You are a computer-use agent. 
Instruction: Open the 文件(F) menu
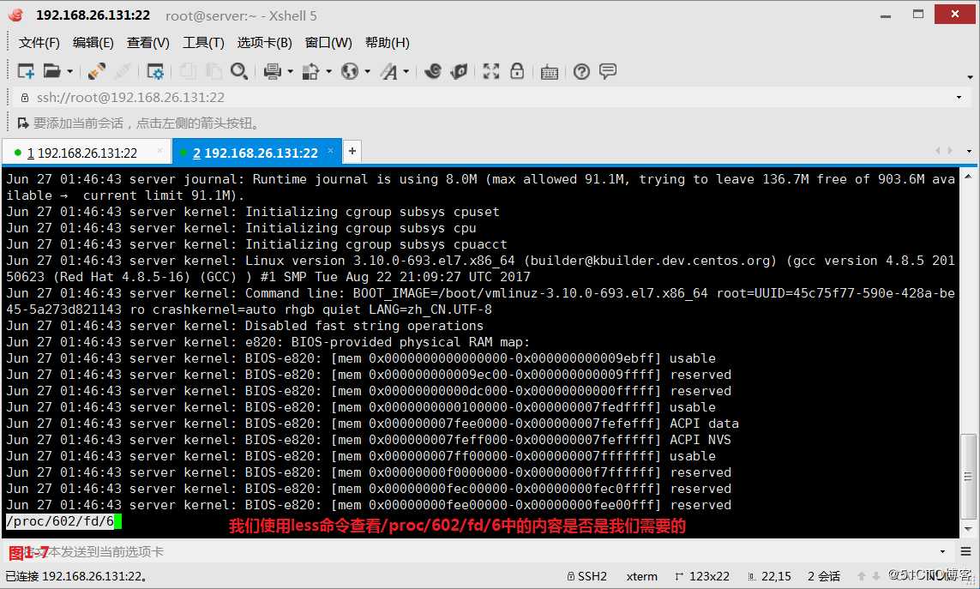pos(39,43)
